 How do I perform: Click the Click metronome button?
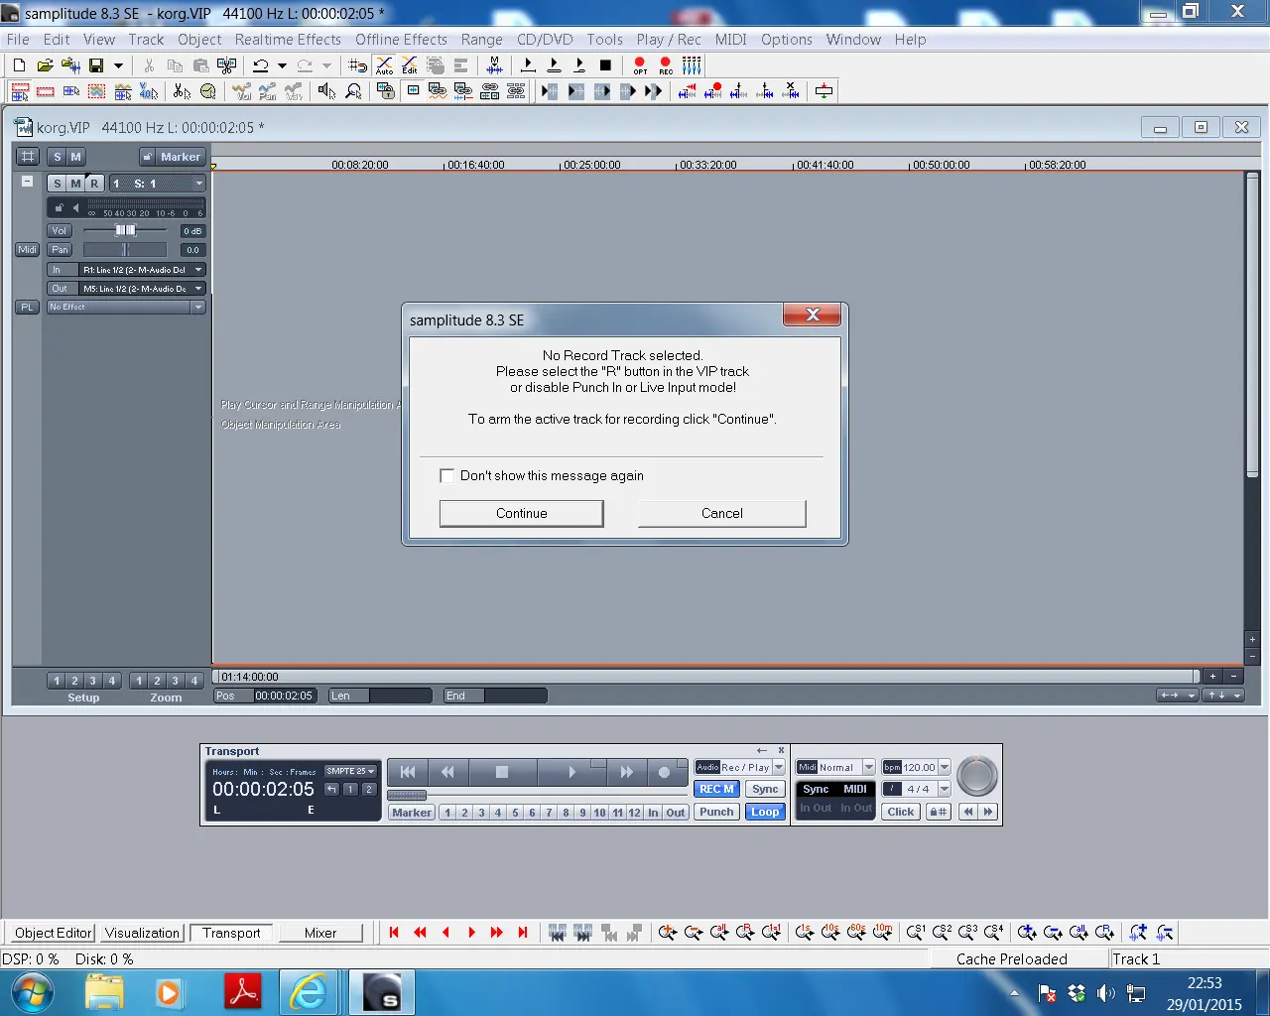(901, 812)
